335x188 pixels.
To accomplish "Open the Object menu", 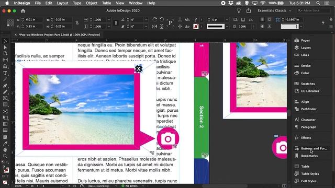I will (x=92, y=3).
